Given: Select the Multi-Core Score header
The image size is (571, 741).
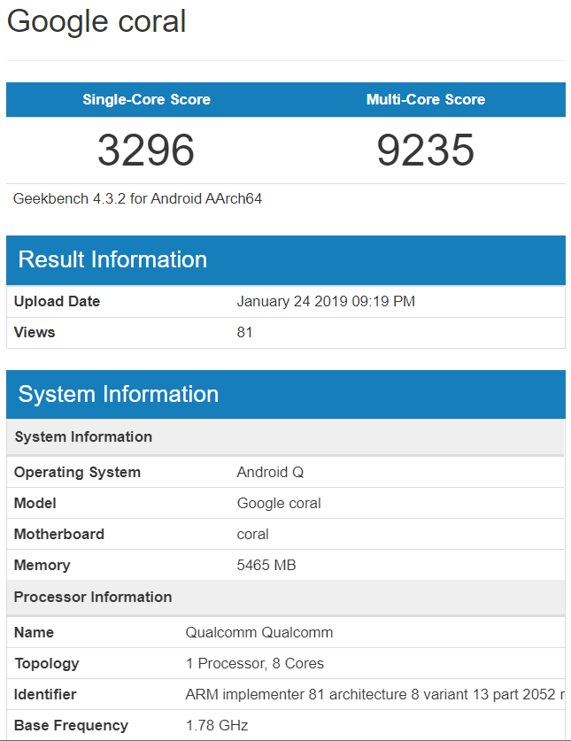Looking at the screenshot, I should coord(426,99).
